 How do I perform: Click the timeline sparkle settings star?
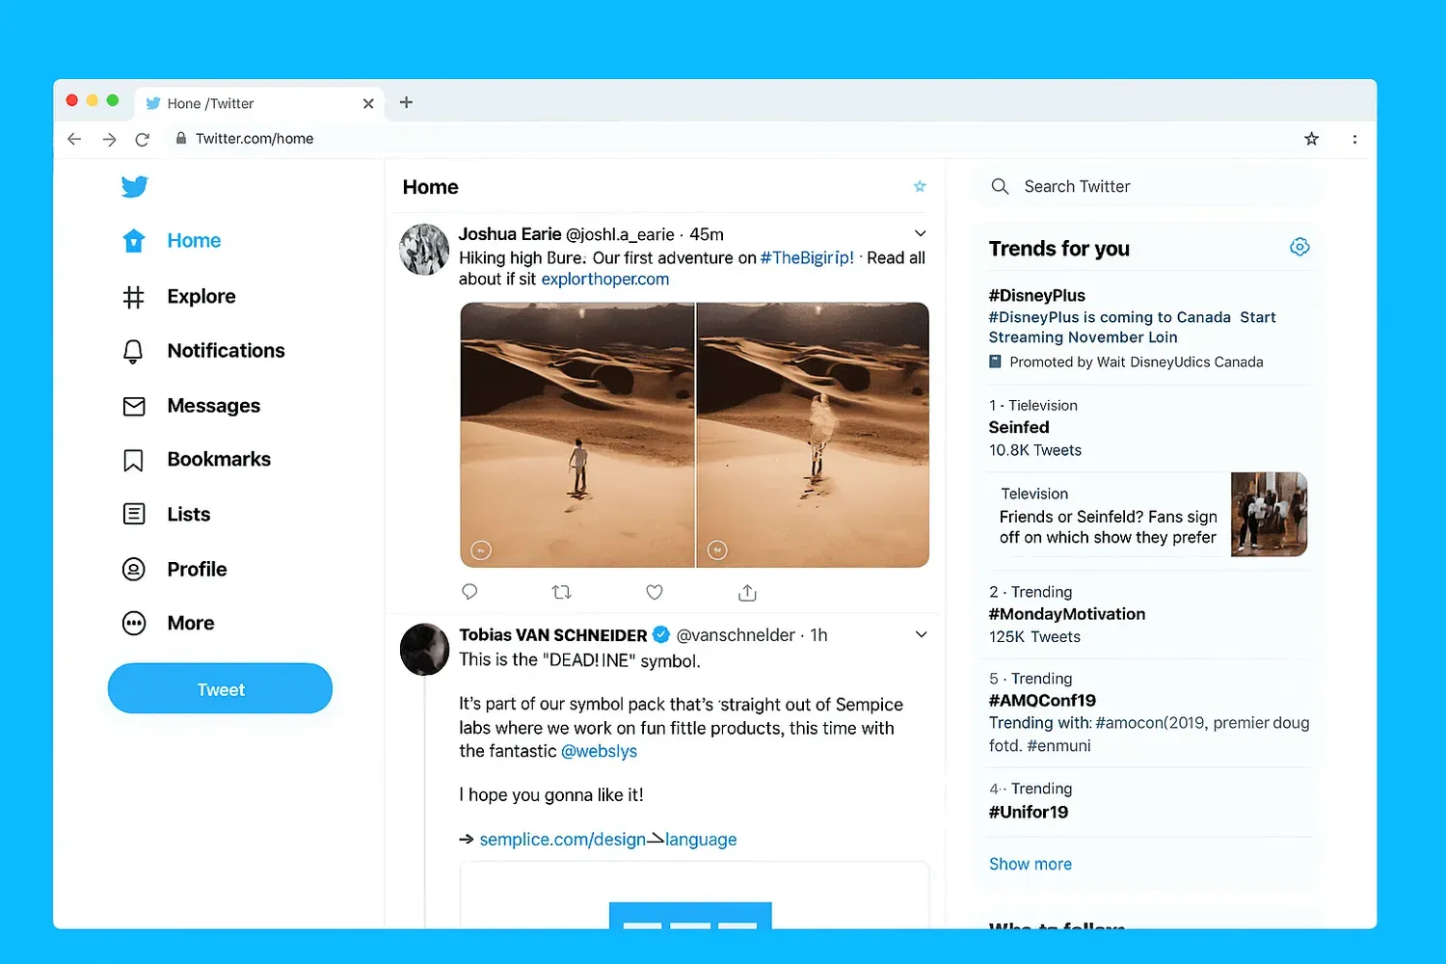coord(919,186)
